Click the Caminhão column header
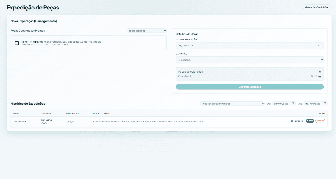The height and width of the screenshot is (179, 336). (47, 113)
